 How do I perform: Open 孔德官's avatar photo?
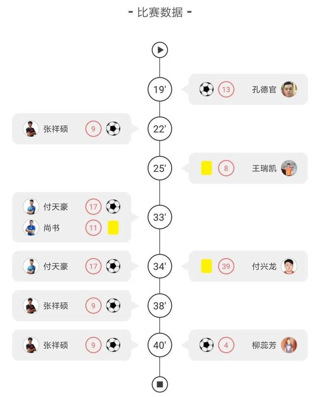(x=289, y=90)
